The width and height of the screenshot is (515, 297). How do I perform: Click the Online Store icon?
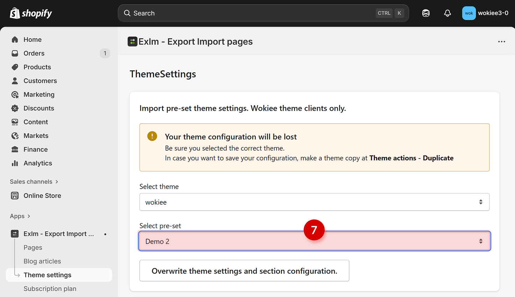click(x=15, y=196)
